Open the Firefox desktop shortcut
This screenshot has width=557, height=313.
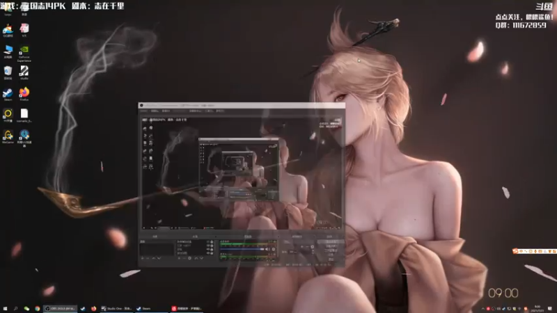(x=24, y=94)
